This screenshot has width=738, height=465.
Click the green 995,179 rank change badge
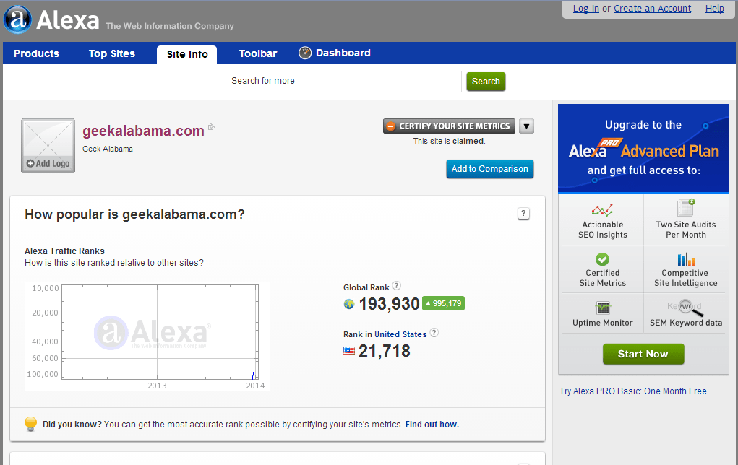pos(443,303)
